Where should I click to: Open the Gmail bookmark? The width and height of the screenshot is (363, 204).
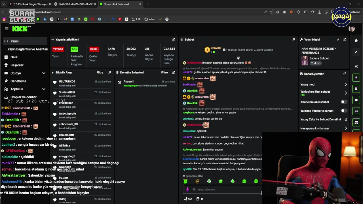click(65, 19)
